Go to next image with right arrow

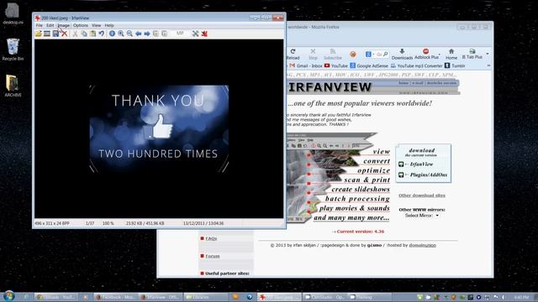[147, 34]
